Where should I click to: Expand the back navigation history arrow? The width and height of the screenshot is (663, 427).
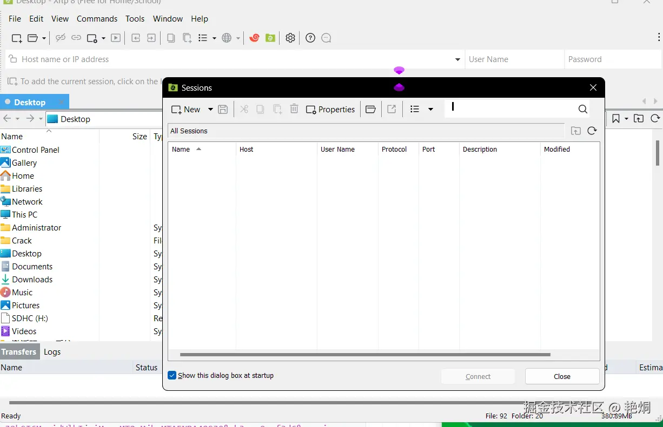[17, 119]
